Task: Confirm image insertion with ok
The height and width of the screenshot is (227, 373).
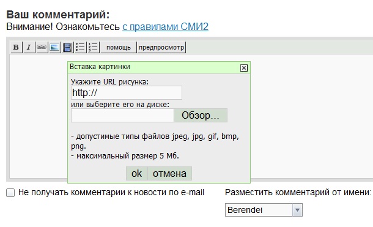Action: point(136,174)
